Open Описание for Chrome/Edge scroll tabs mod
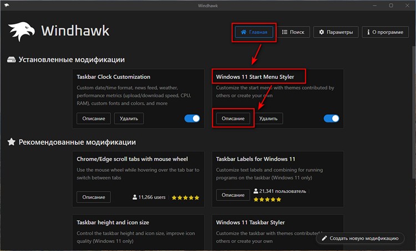 pyautogui.click(x=93, y=197)
